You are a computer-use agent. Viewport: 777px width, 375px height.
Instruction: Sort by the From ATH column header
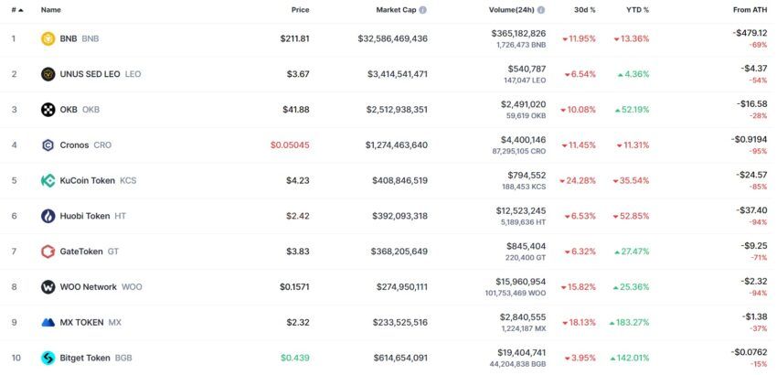[x=750, y=10]
